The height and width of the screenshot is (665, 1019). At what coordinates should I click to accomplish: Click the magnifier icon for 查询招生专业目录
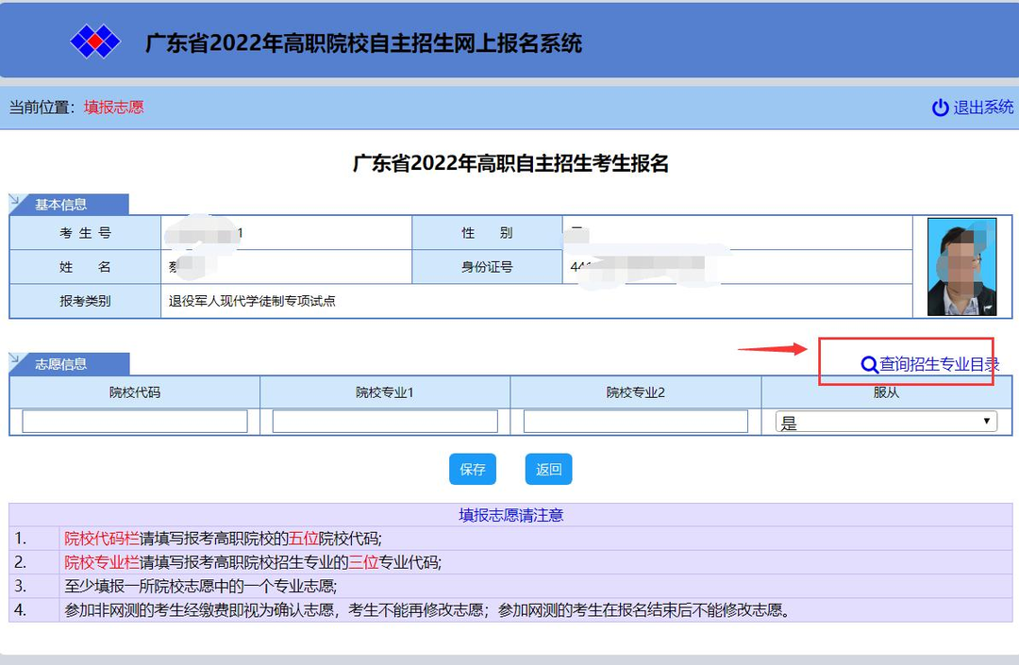point(869,365)
